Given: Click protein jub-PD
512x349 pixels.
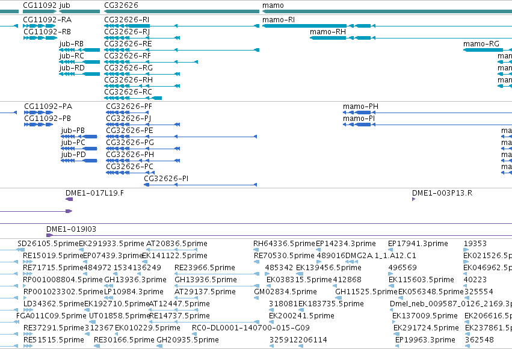Looking at the screenshot, I should pos(73,155).
